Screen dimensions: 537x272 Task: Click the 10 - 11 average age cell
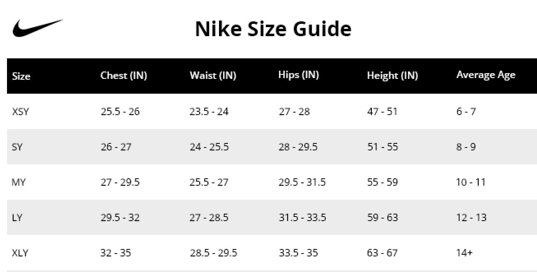tap(471, 182)
